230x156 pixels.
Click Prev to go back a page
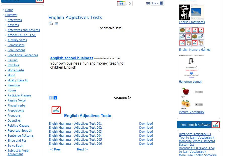[55, 149]
